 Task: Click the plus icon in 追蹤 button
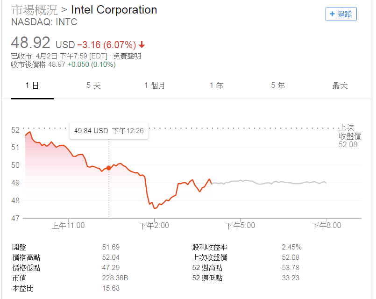pyautogui.click(x=332, y=14)
